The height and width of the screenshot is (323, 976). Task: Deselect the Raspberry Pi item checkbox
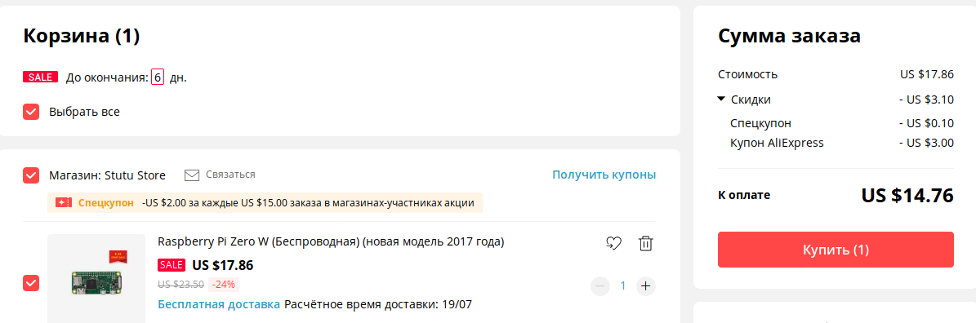point(31,283)
